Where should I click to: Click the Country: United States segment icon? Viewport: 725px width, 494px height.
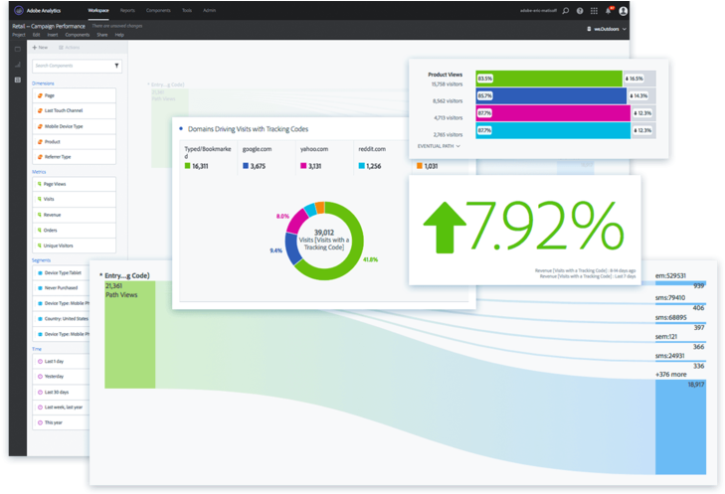(x=40, y=319)
